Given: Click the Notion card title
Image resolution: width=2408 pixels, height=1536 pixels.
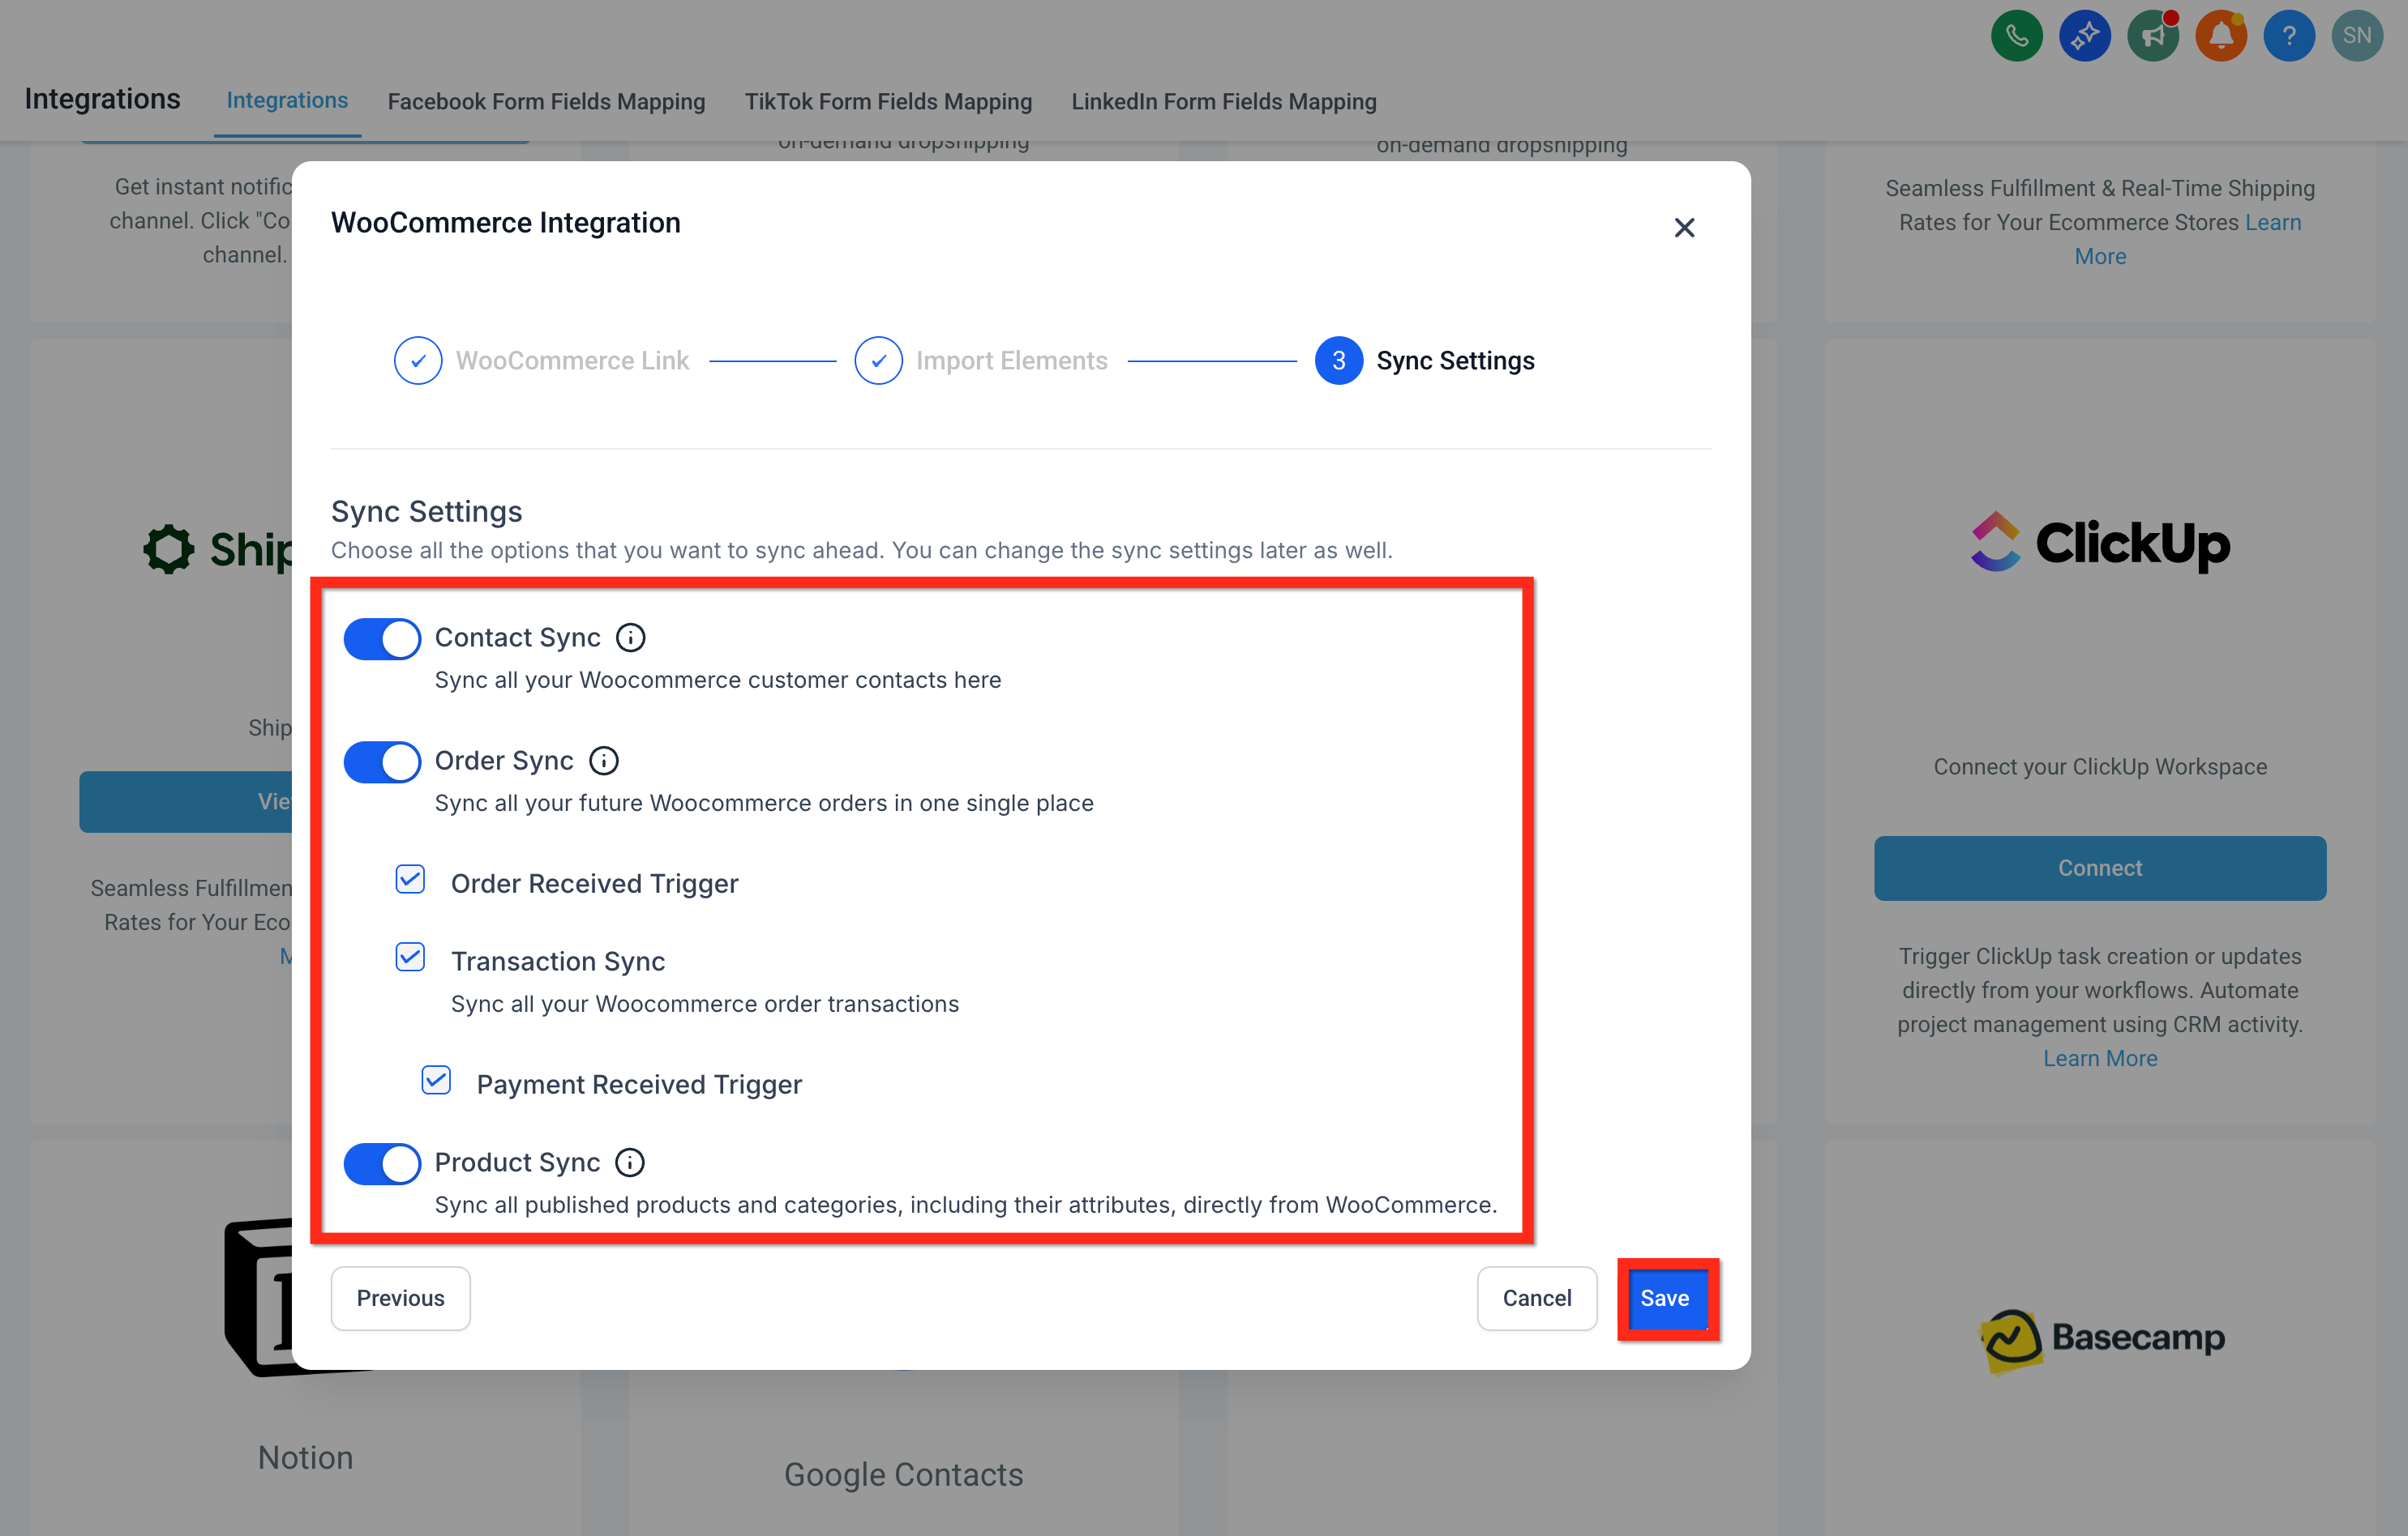Looking at the screenshot, I should tap(305, 1458).
